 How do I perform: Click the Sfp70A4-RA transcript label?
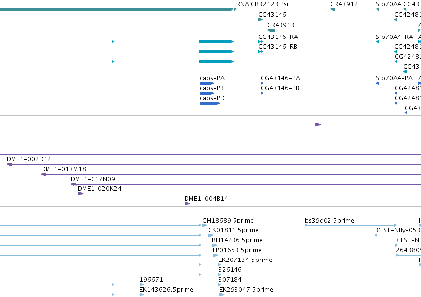click(394, 37)
